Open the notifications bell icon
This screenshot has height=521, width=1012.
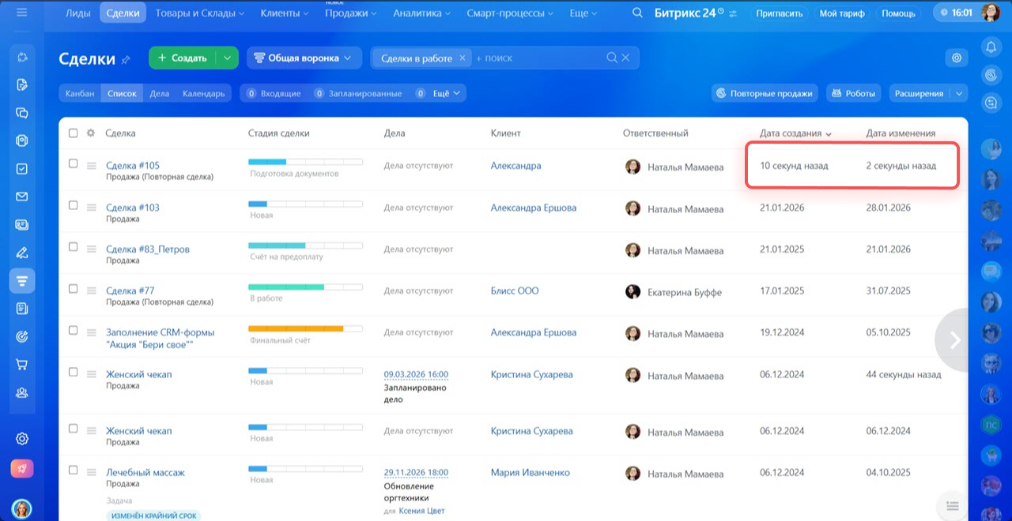click(x=990, y=47)
